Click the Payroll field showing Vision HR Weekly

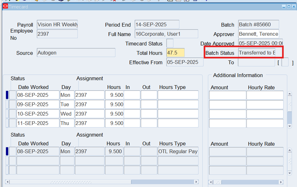(x=57, y=24)
